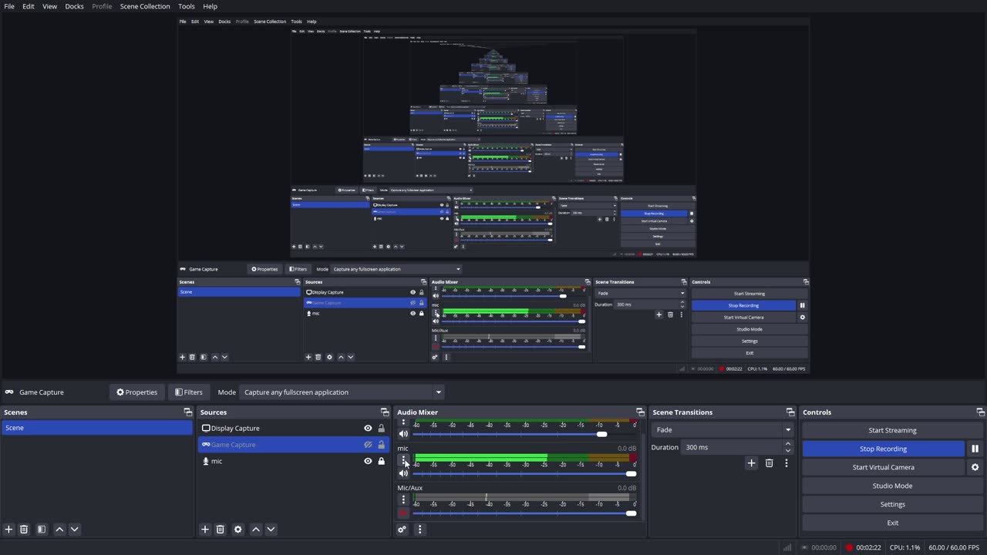Unmute the Mic/Aux channel speaker icon
This screenshot has height=555, width=987.
pyautogui.click(x=403, y=513)
